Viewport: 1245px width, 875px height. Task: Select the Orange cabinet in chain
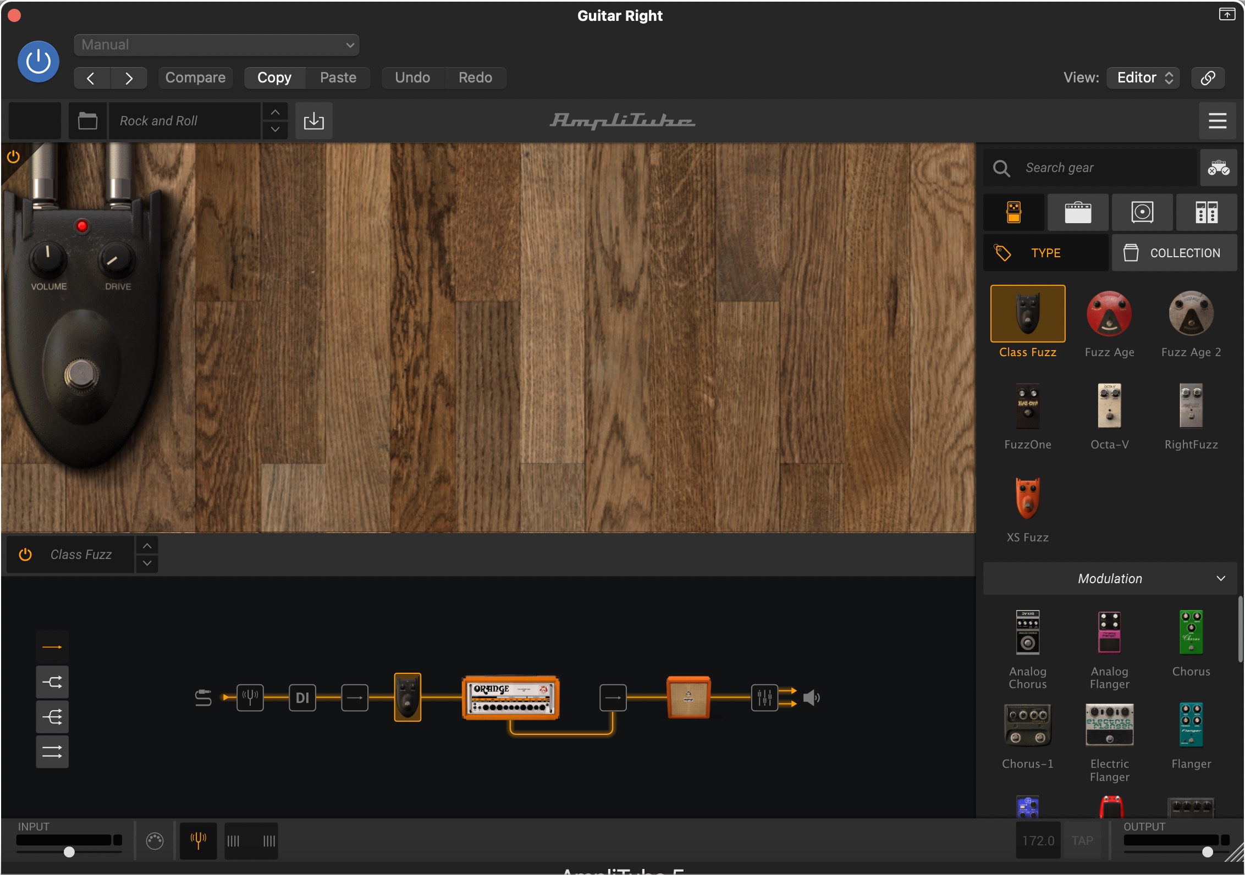click(688, 698)
